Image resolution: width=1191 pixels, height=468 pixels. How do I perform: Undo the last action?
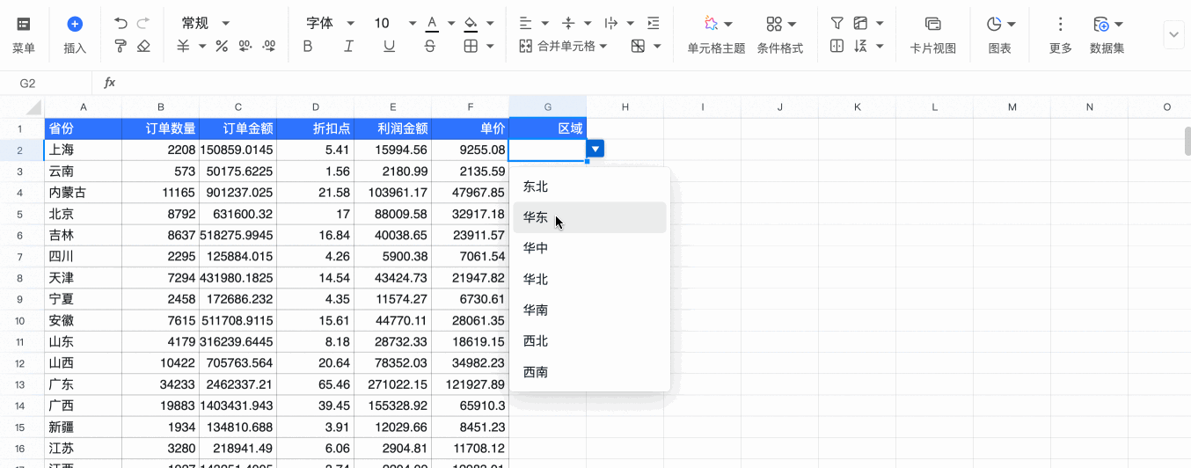121,23
